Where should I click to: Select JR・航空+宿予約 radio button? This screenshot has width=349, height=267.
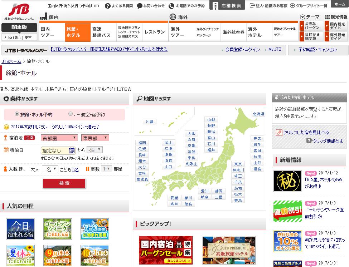point(71,114)
